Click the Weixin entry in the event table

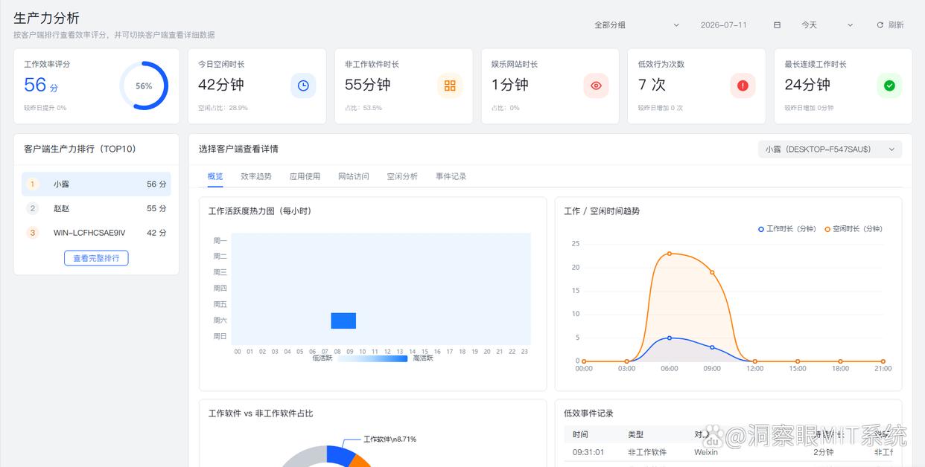point(706,452)
